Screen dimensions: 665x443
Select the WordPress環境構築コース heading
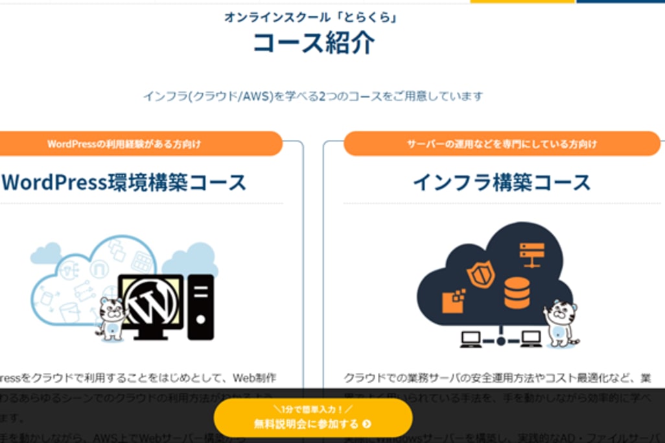pos(123,182)
